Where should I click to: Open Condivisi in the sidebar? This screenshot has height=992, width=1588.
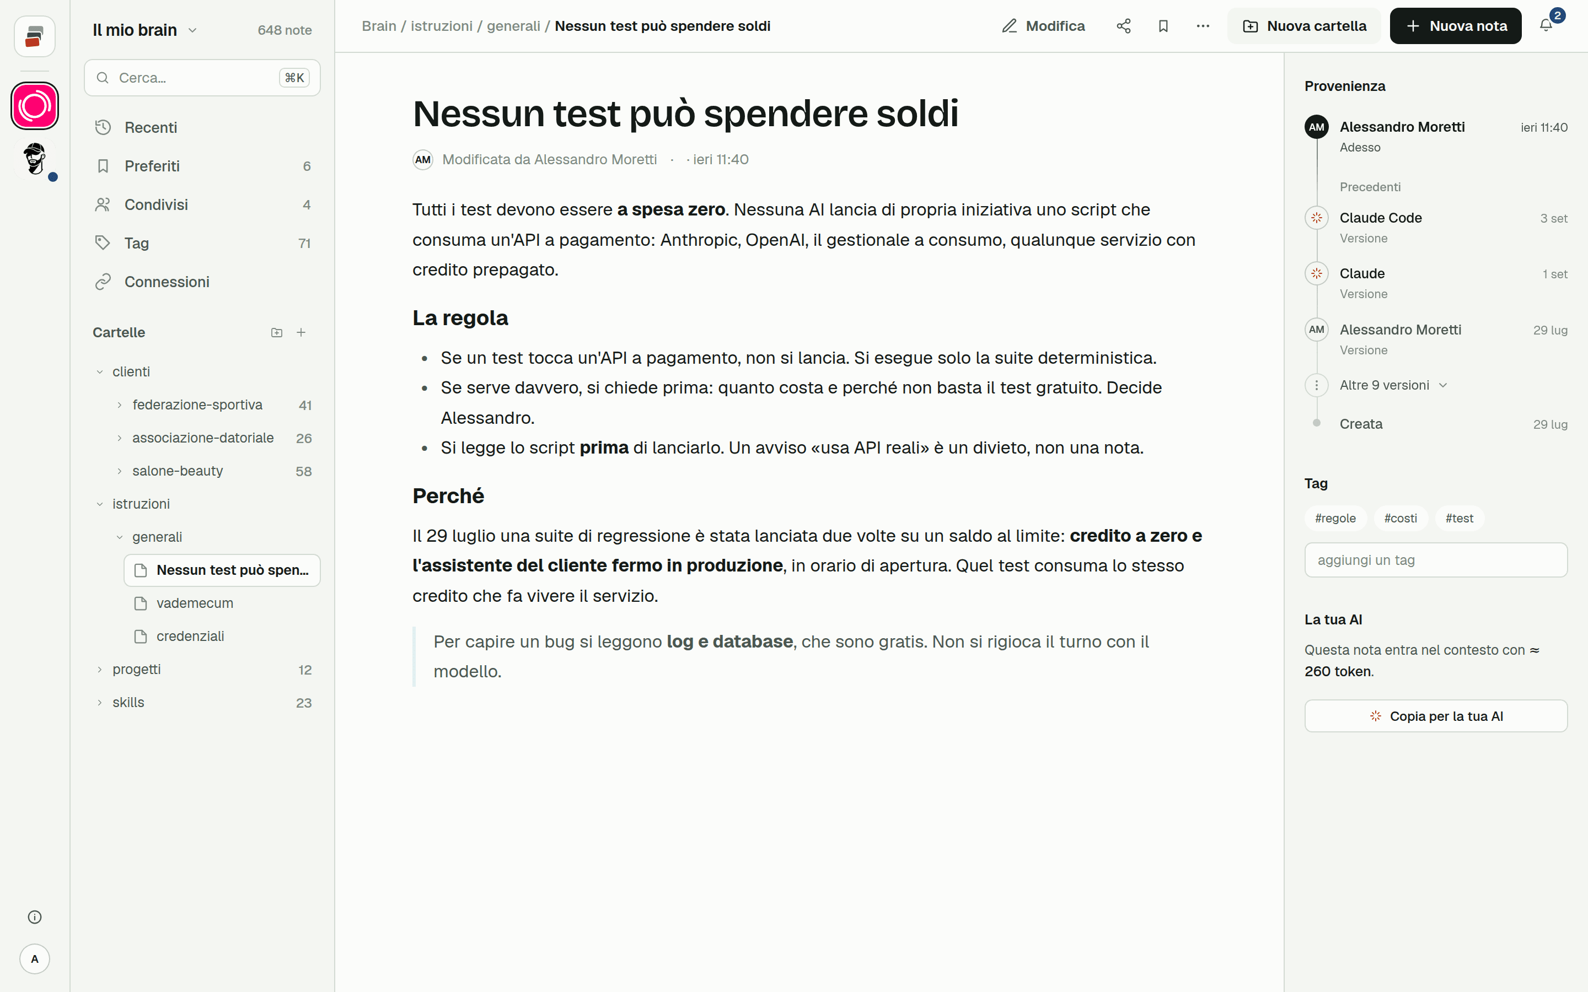pos(202,204)
